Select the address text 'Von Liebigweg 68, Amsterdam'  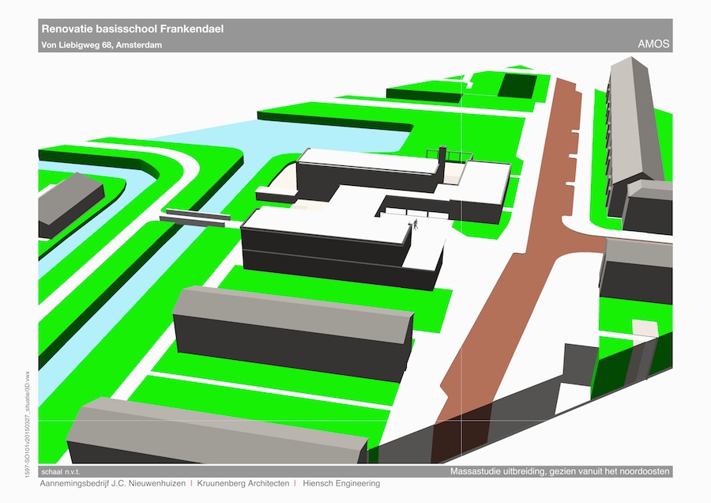(x=101, y=45)
